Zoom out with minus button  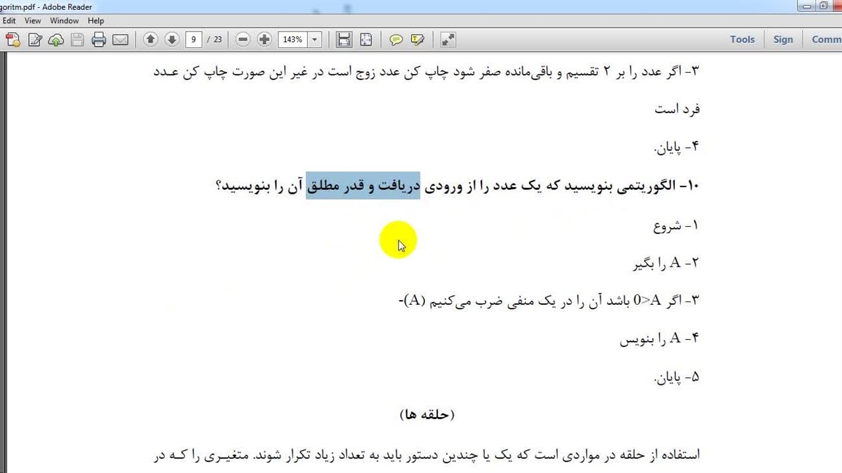243,39
